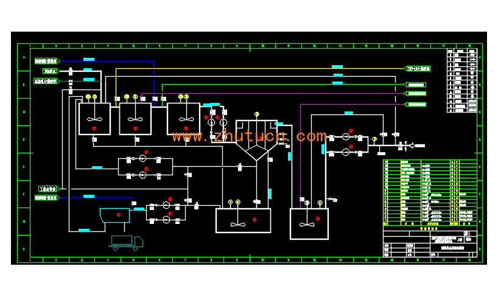Select the lower pump beside the cyan hopper

click(166, 220)
